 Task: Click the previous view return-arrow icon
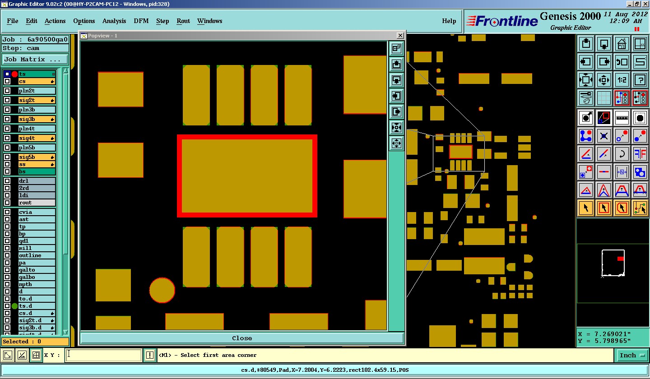[622, 62]
